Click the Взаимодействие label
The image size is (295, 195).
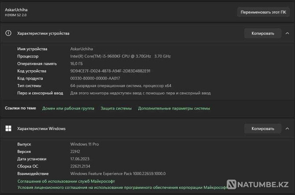pyautogui.click(x=33, y=174)
